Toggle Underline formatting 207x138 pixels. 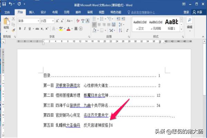[x=30, y=29]
